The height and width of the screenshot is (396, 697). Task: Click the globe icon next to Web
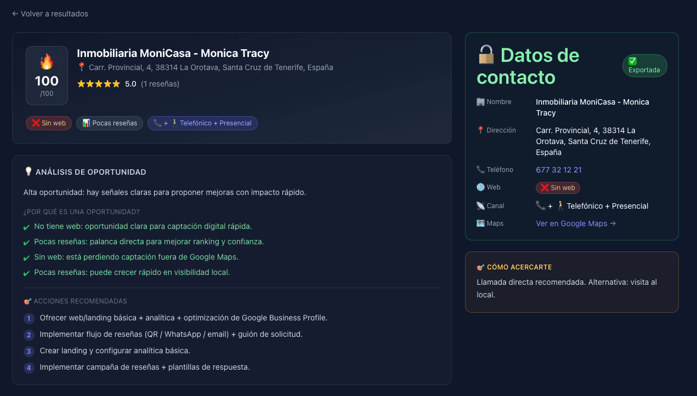click(x=479, y=187)
